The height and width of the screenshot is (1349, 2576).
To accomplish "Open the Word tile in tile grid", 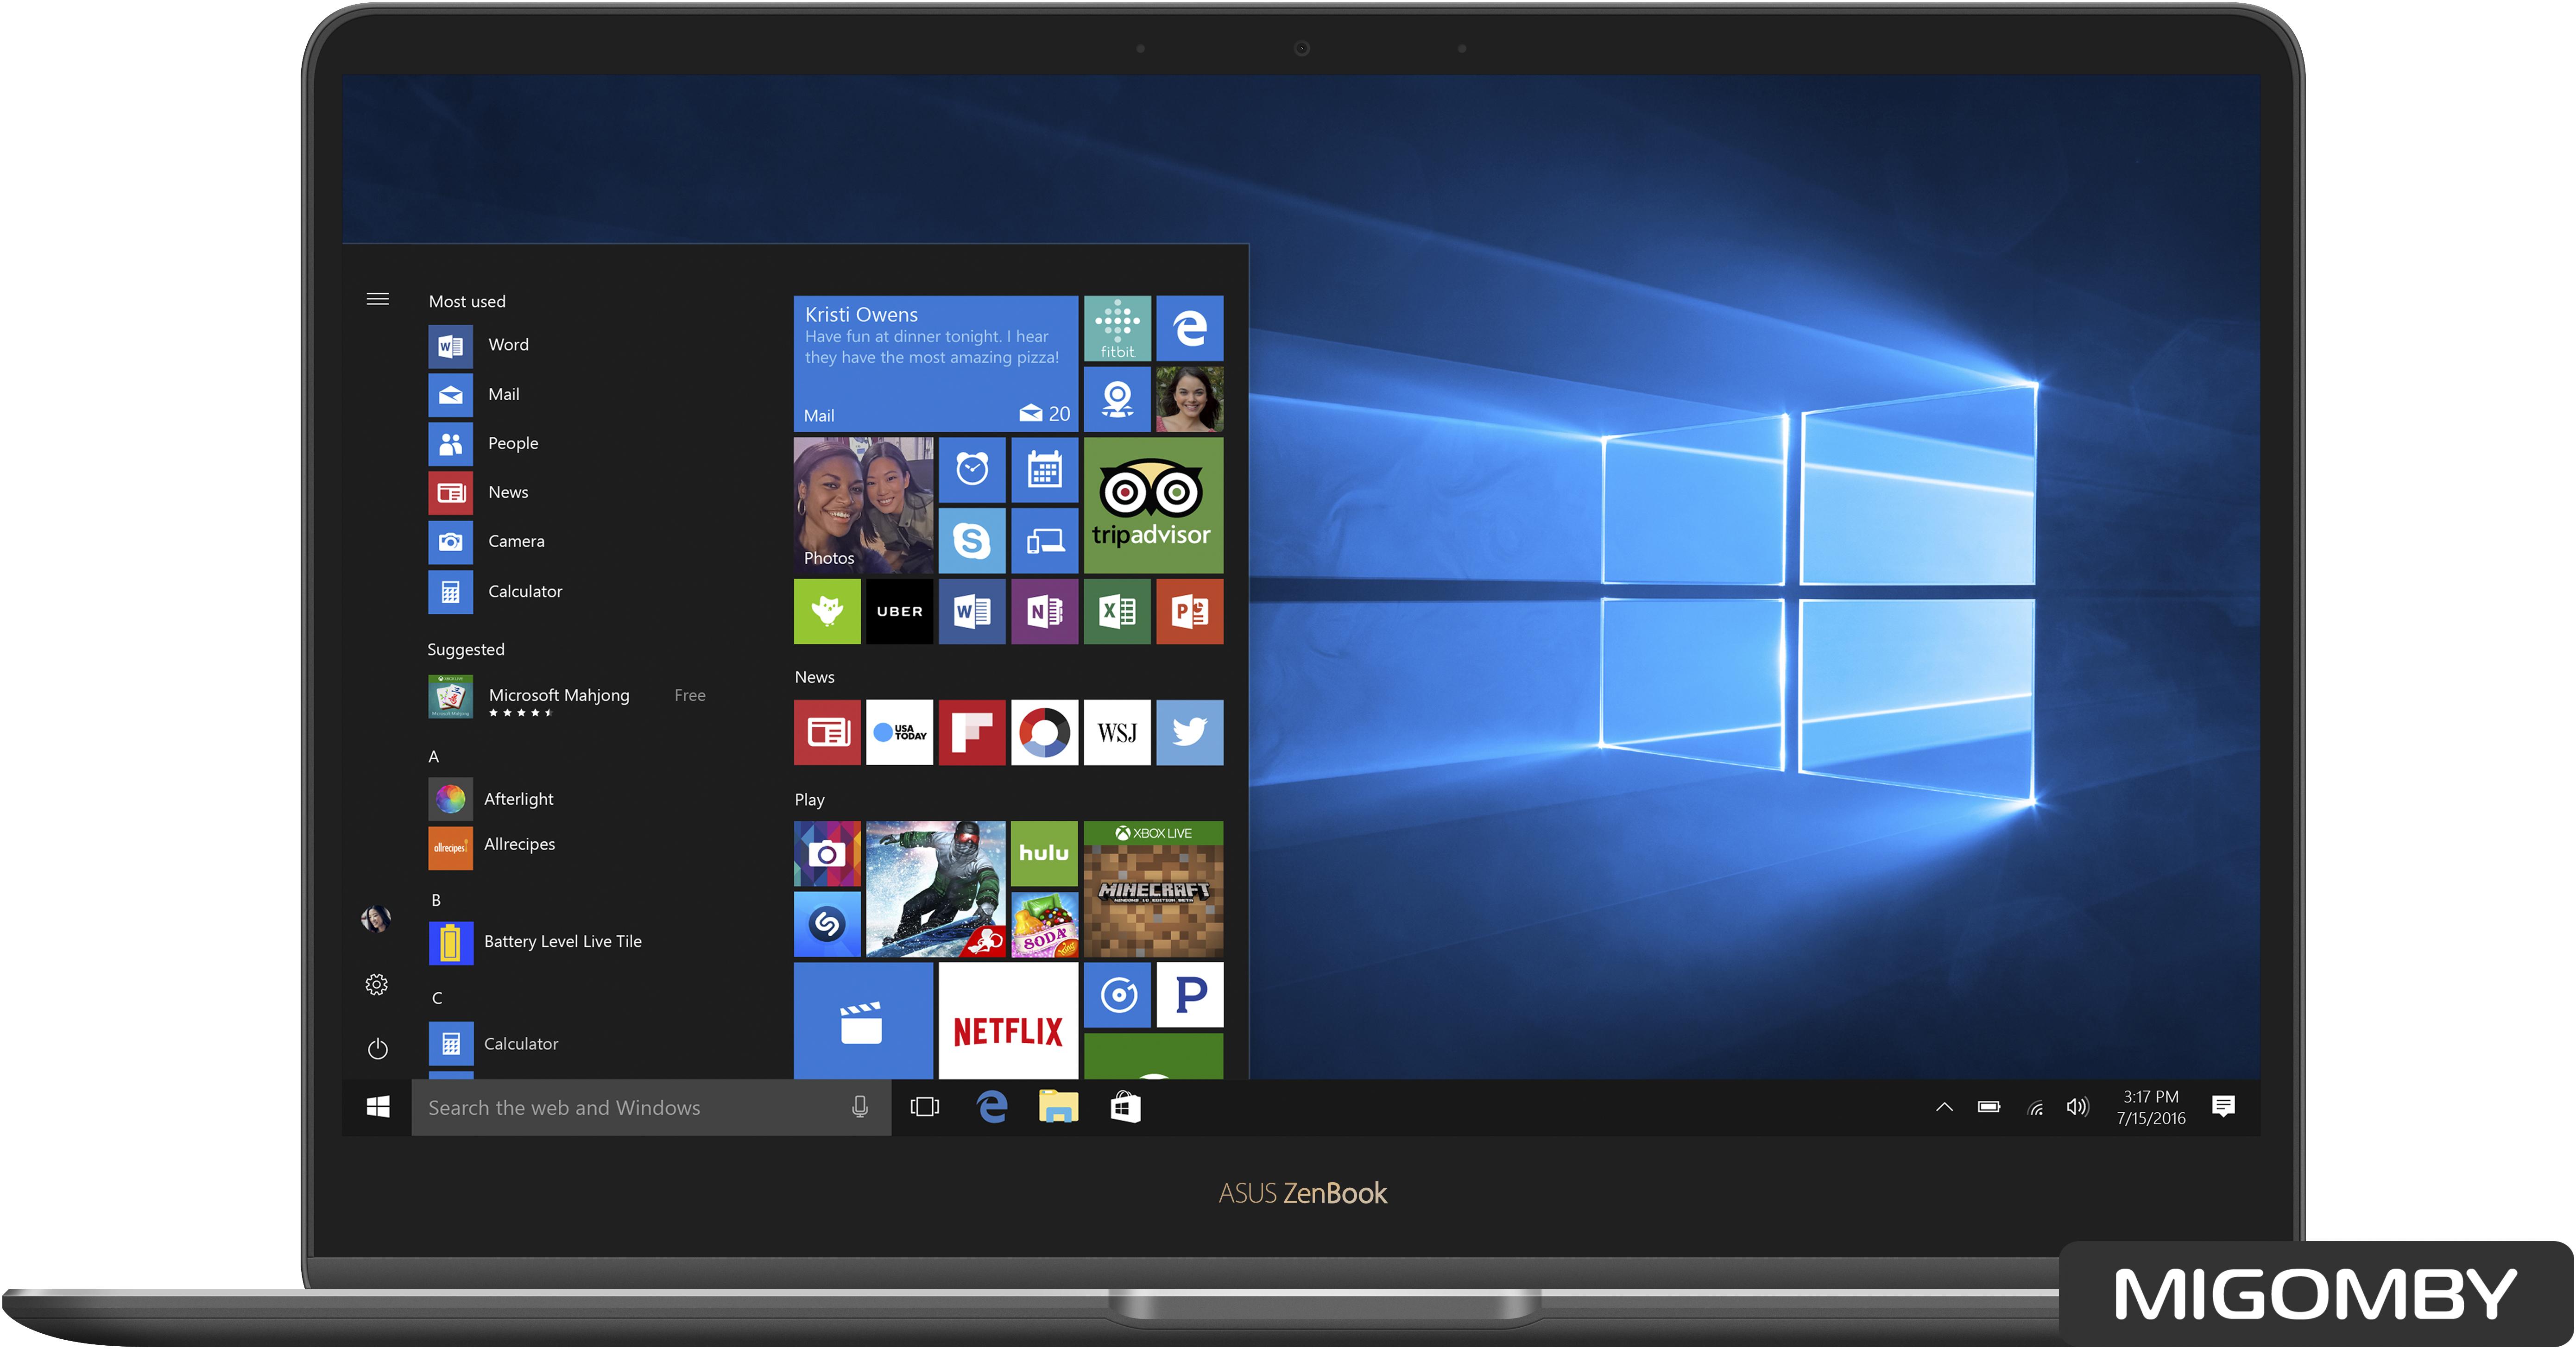I will (x=971, y=611).
